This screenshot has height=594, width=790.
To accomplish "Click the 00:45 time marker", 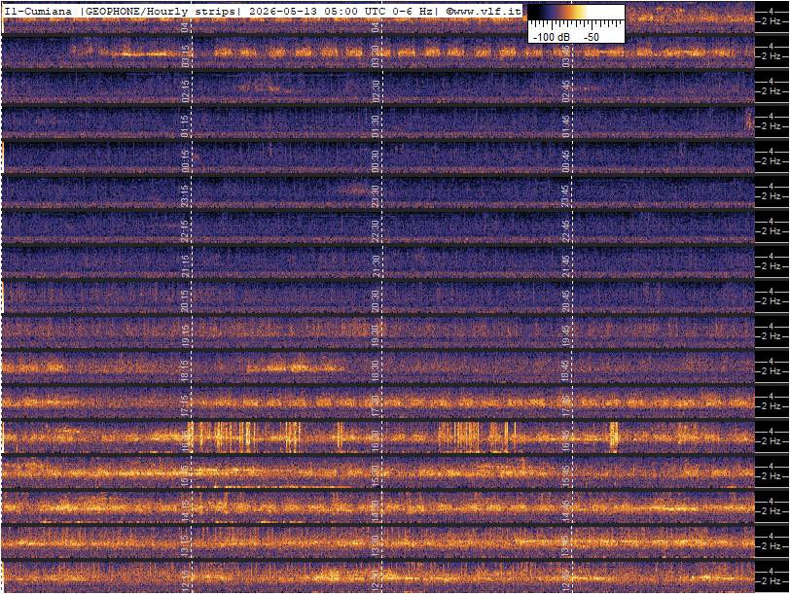I will pos(566,161).
